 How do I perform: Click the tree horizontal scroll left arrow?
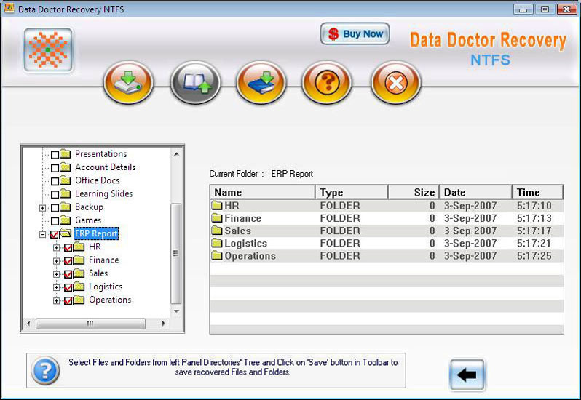coord(28,324)
